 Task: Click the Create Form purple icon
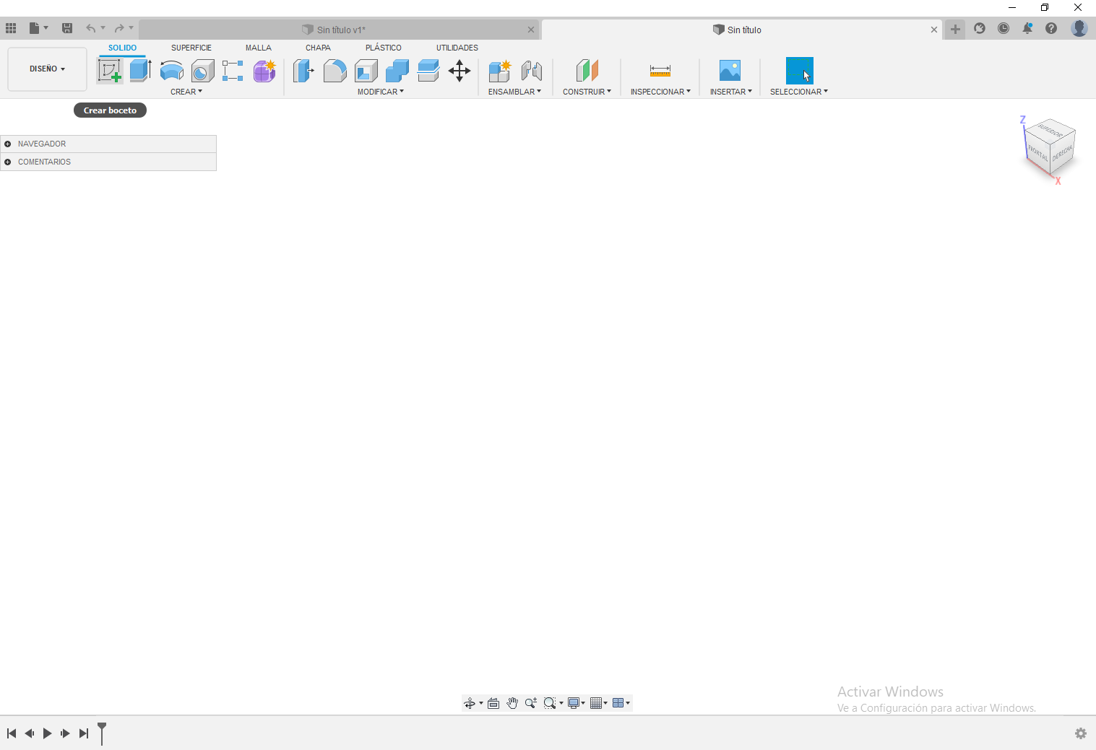[264, 71]
